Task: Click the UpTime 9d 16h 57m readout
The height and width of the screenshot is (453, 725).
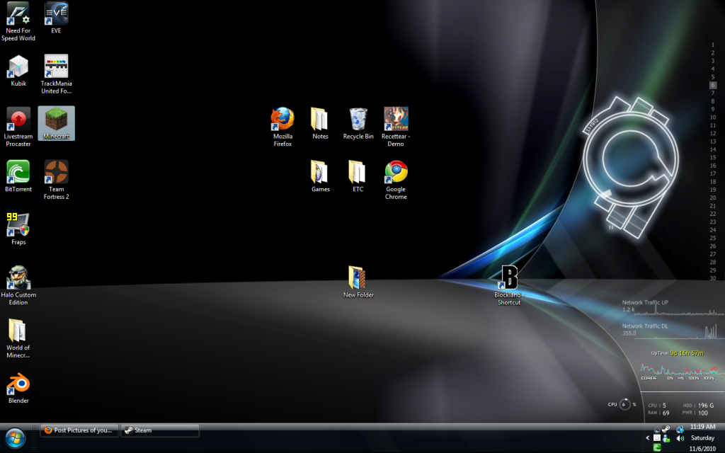Action: pyautogui.click(x=677, y=353)
